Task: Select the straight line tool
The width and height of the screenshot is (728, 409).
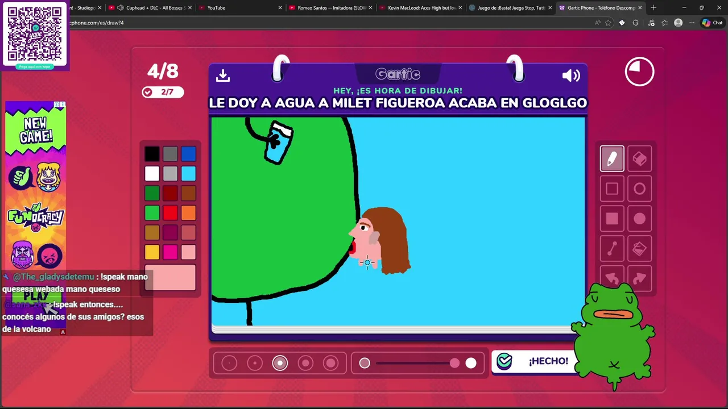Action: [x=612, y=249]
